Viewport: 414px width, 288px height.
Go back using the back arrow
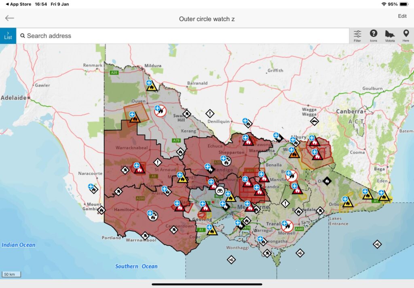9,18
